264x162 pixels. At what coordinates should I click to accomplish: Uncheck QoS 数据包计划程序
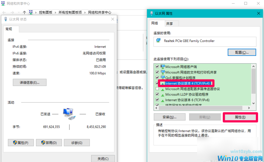[157, 78]
